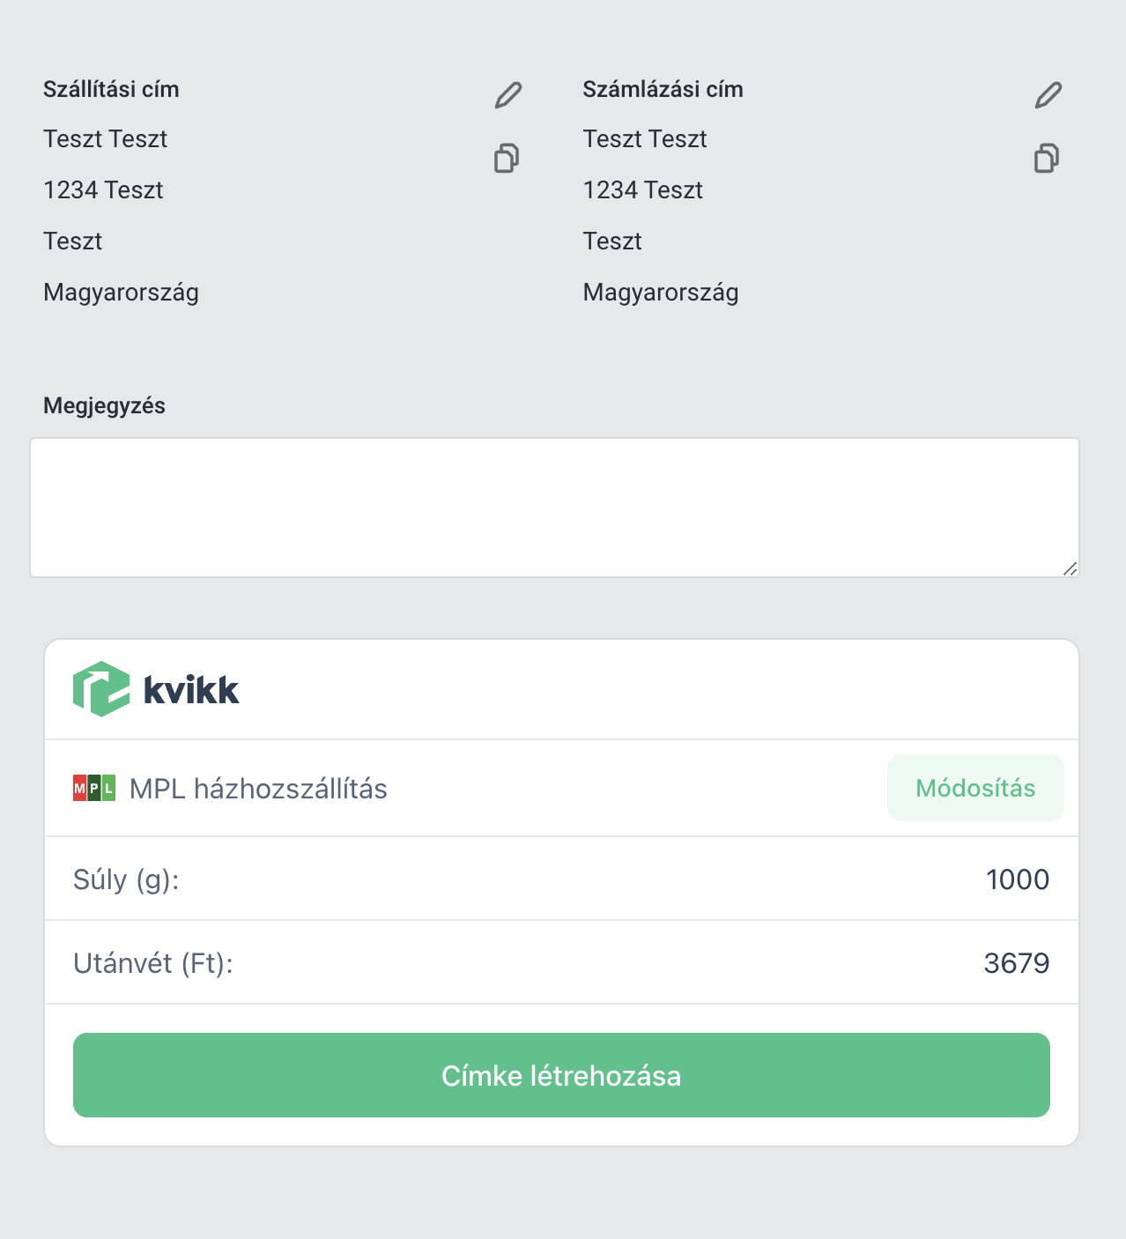1126x1239 pixels.
Task: Click the Súly (g) label
Action: pos(126,879)
